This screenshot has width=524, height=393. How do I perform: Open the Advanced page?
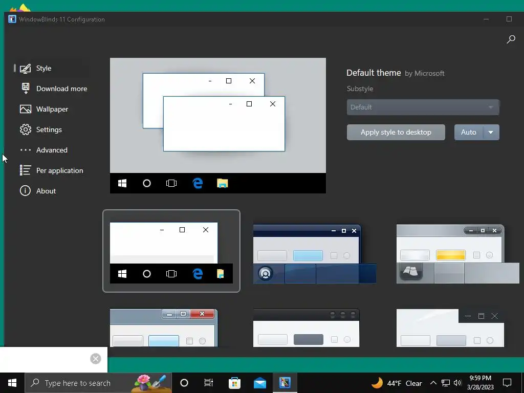coord(52,150)
